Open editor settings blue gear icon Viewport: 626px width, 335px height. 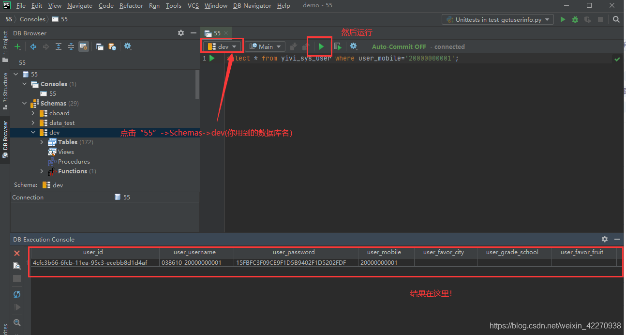(354, 46)
